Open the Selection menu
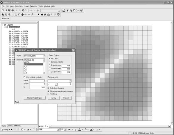 (x=33, y=6)
